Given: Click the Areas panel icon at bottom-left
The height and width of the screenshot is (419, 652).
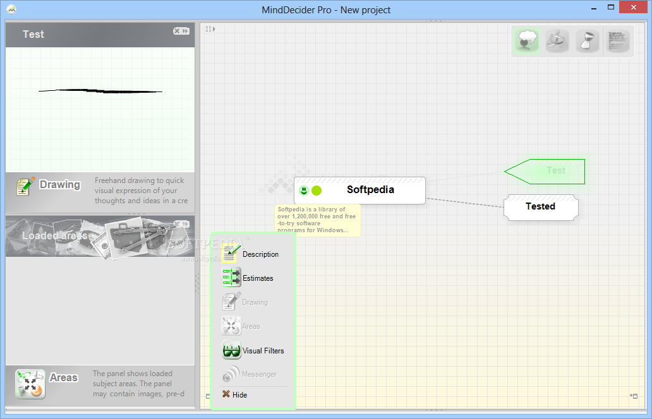Looking at the screenshot, I should click(x=30, y=384).
